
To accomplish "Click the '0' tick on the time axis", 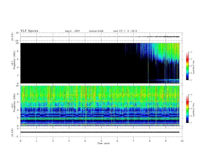I will (20, 141).
